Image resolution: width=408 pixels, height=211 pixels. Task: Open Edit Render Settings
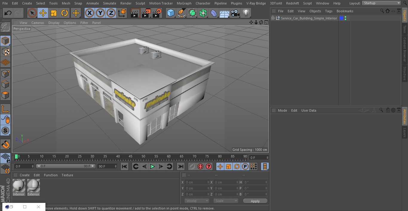click(157, 13)
